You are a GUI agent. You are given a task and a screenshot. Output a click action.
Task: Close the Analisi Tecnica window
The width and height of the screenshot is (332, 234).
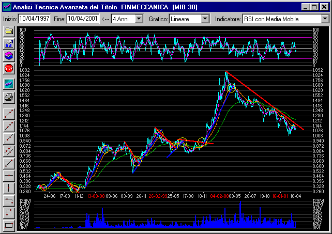pyautogui.click(x=324, y=7)
